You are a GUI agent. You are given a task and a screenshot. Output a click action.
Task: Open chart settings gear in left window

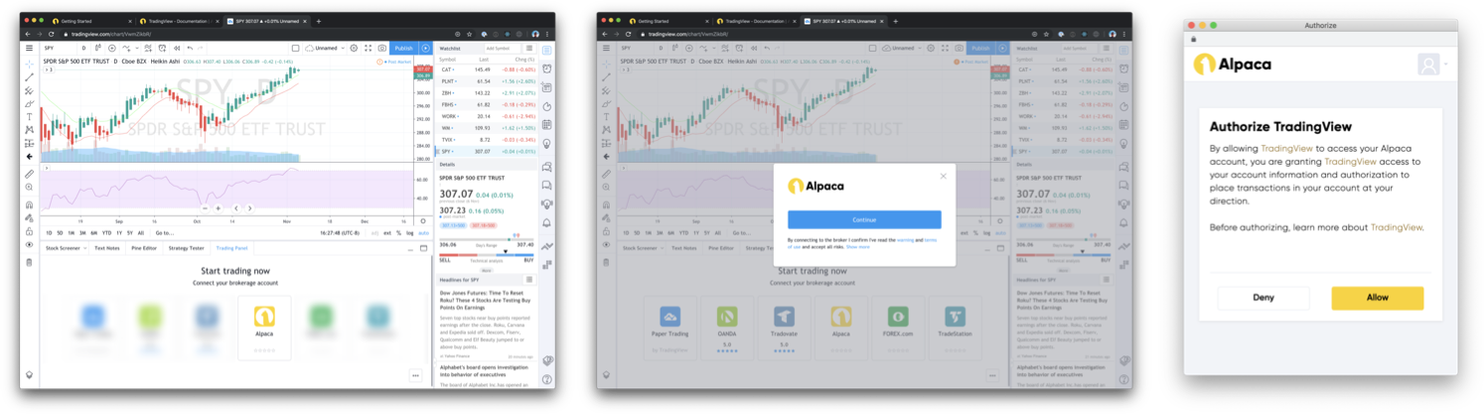tap(354, 48)
